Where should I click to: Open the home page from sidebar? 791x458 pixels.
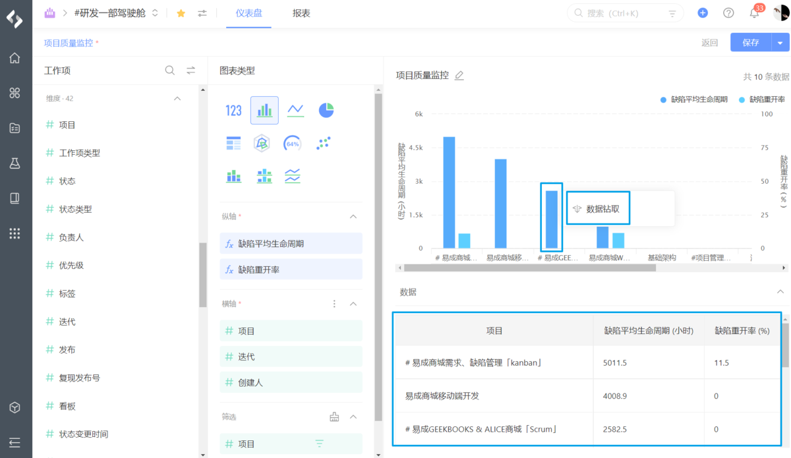tap(15, 58)
